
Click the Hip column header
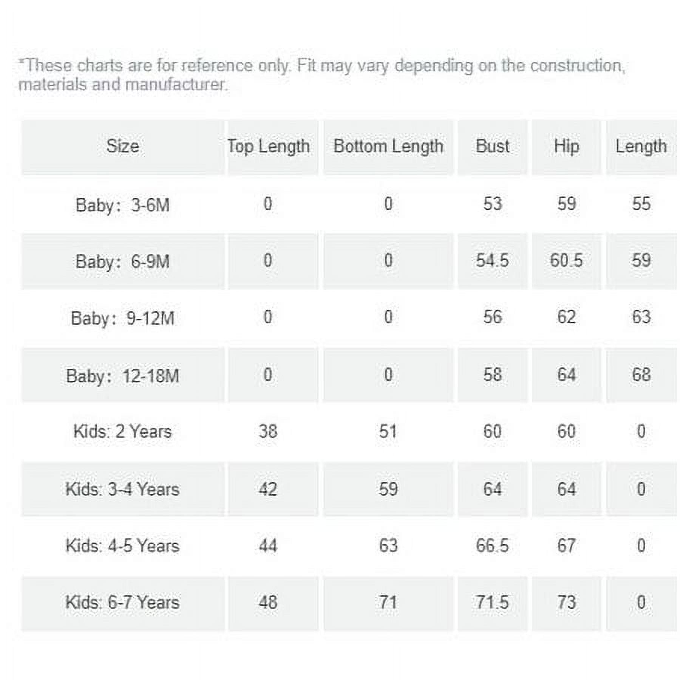(x=566, y=147)
